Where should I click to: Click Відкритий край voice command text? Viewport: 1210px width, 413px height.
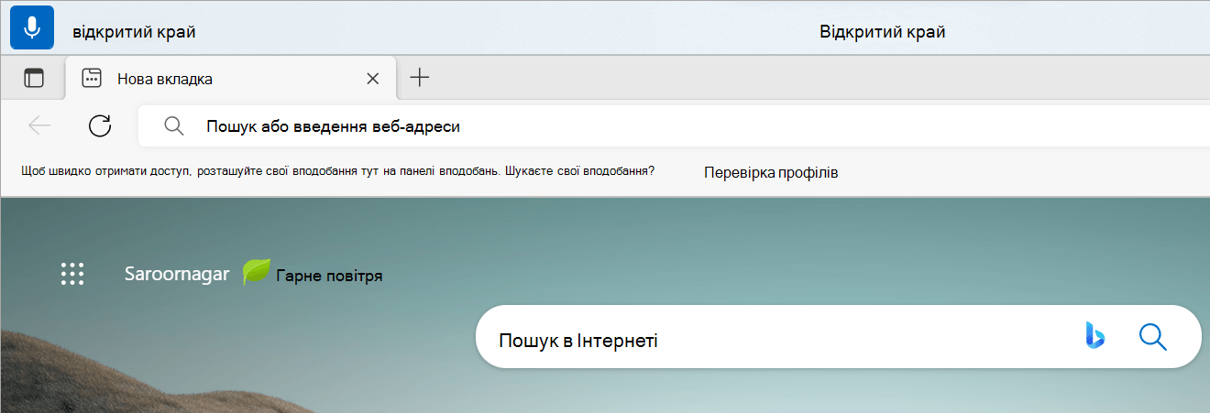tap(883, 32)
